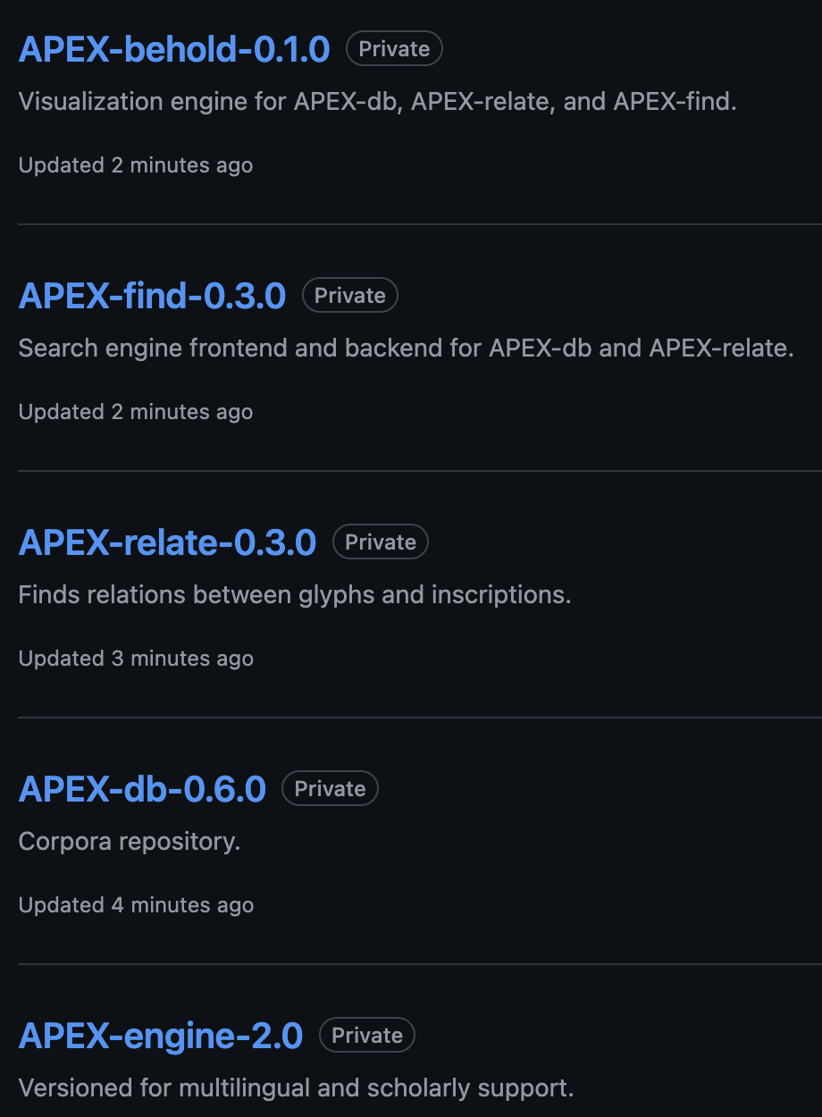Open the APEX-db-0.6.0 repository
Image resolution: width=822 pixels, height=1117 pixels.
[x=141, y=789]
